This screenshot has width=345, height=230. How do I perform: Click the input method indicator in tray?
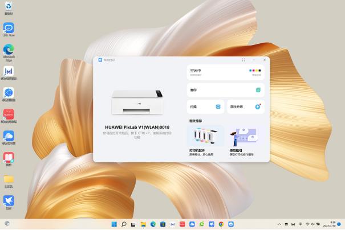point(301,224)
